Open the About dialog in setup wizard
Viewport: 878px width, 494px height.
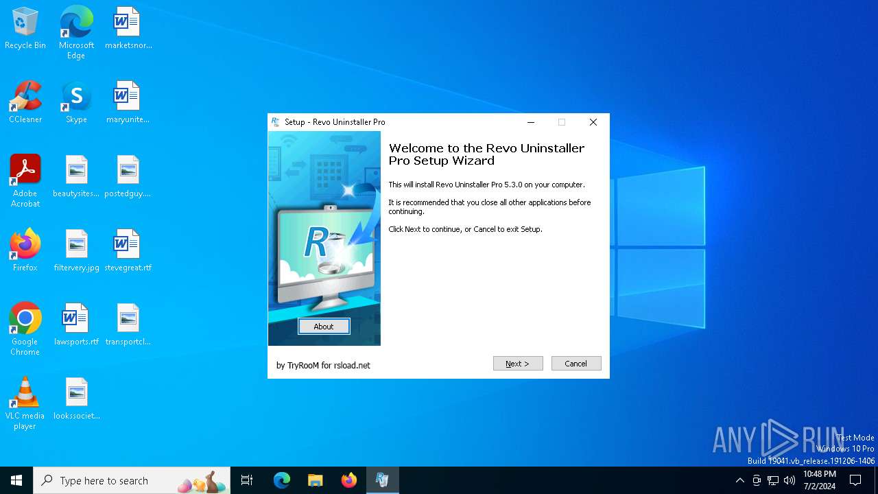click(324, 327)
